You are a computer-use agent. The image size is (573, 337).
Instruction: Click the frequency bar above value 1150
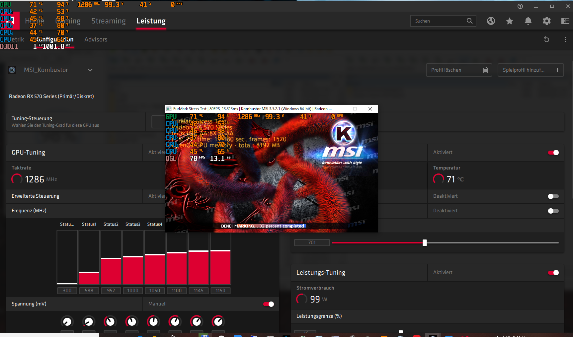coord(220,259)
